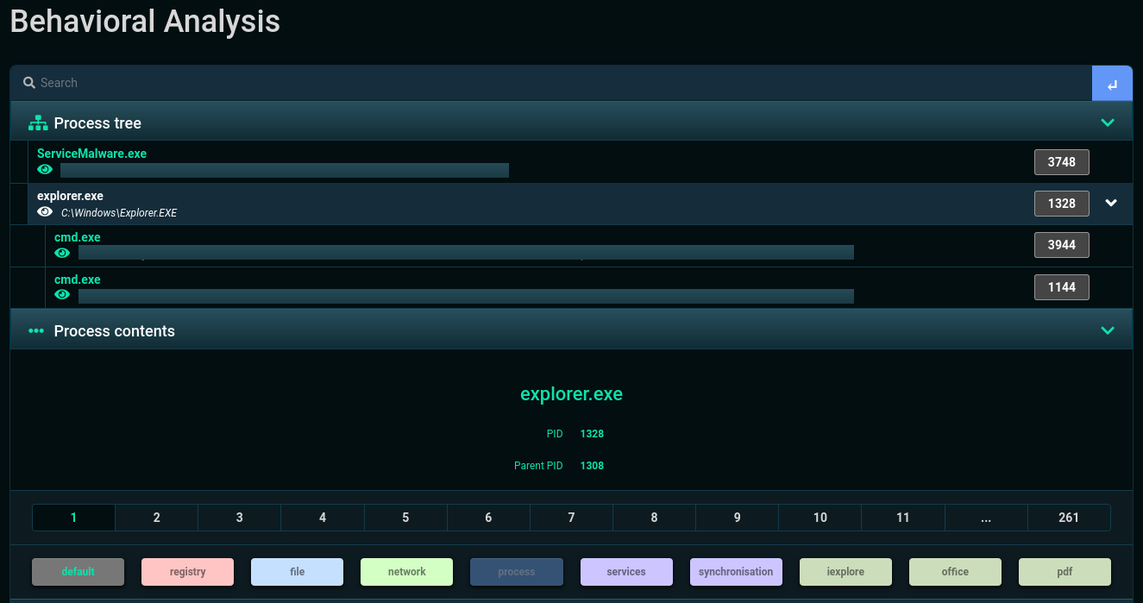Filter by the purple services category
1143x603 pixels.
(625, 572)
